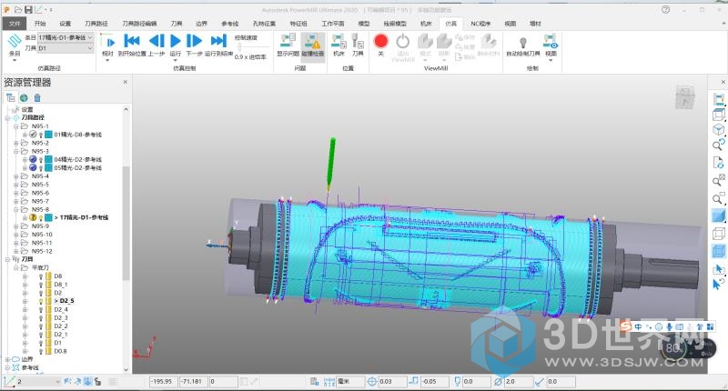Expand the N95-4 folder

[x=15, y=176]
